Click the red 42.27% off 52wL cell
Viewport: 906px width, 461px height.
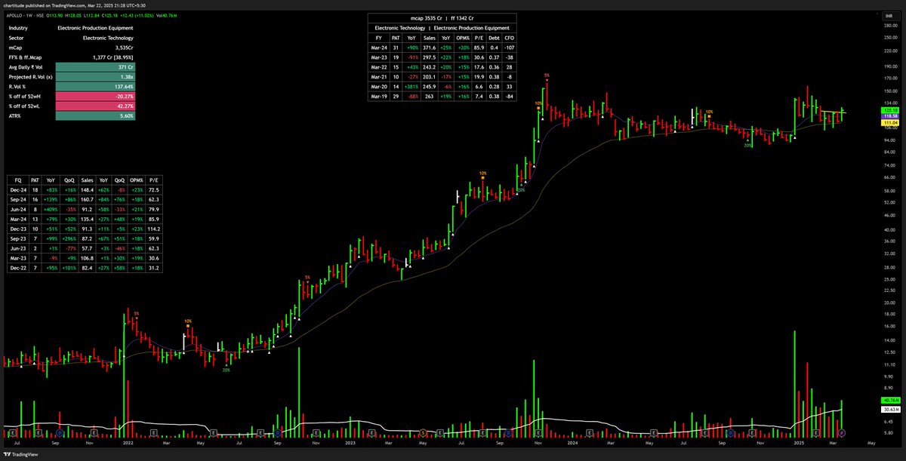tap(94, 106)
